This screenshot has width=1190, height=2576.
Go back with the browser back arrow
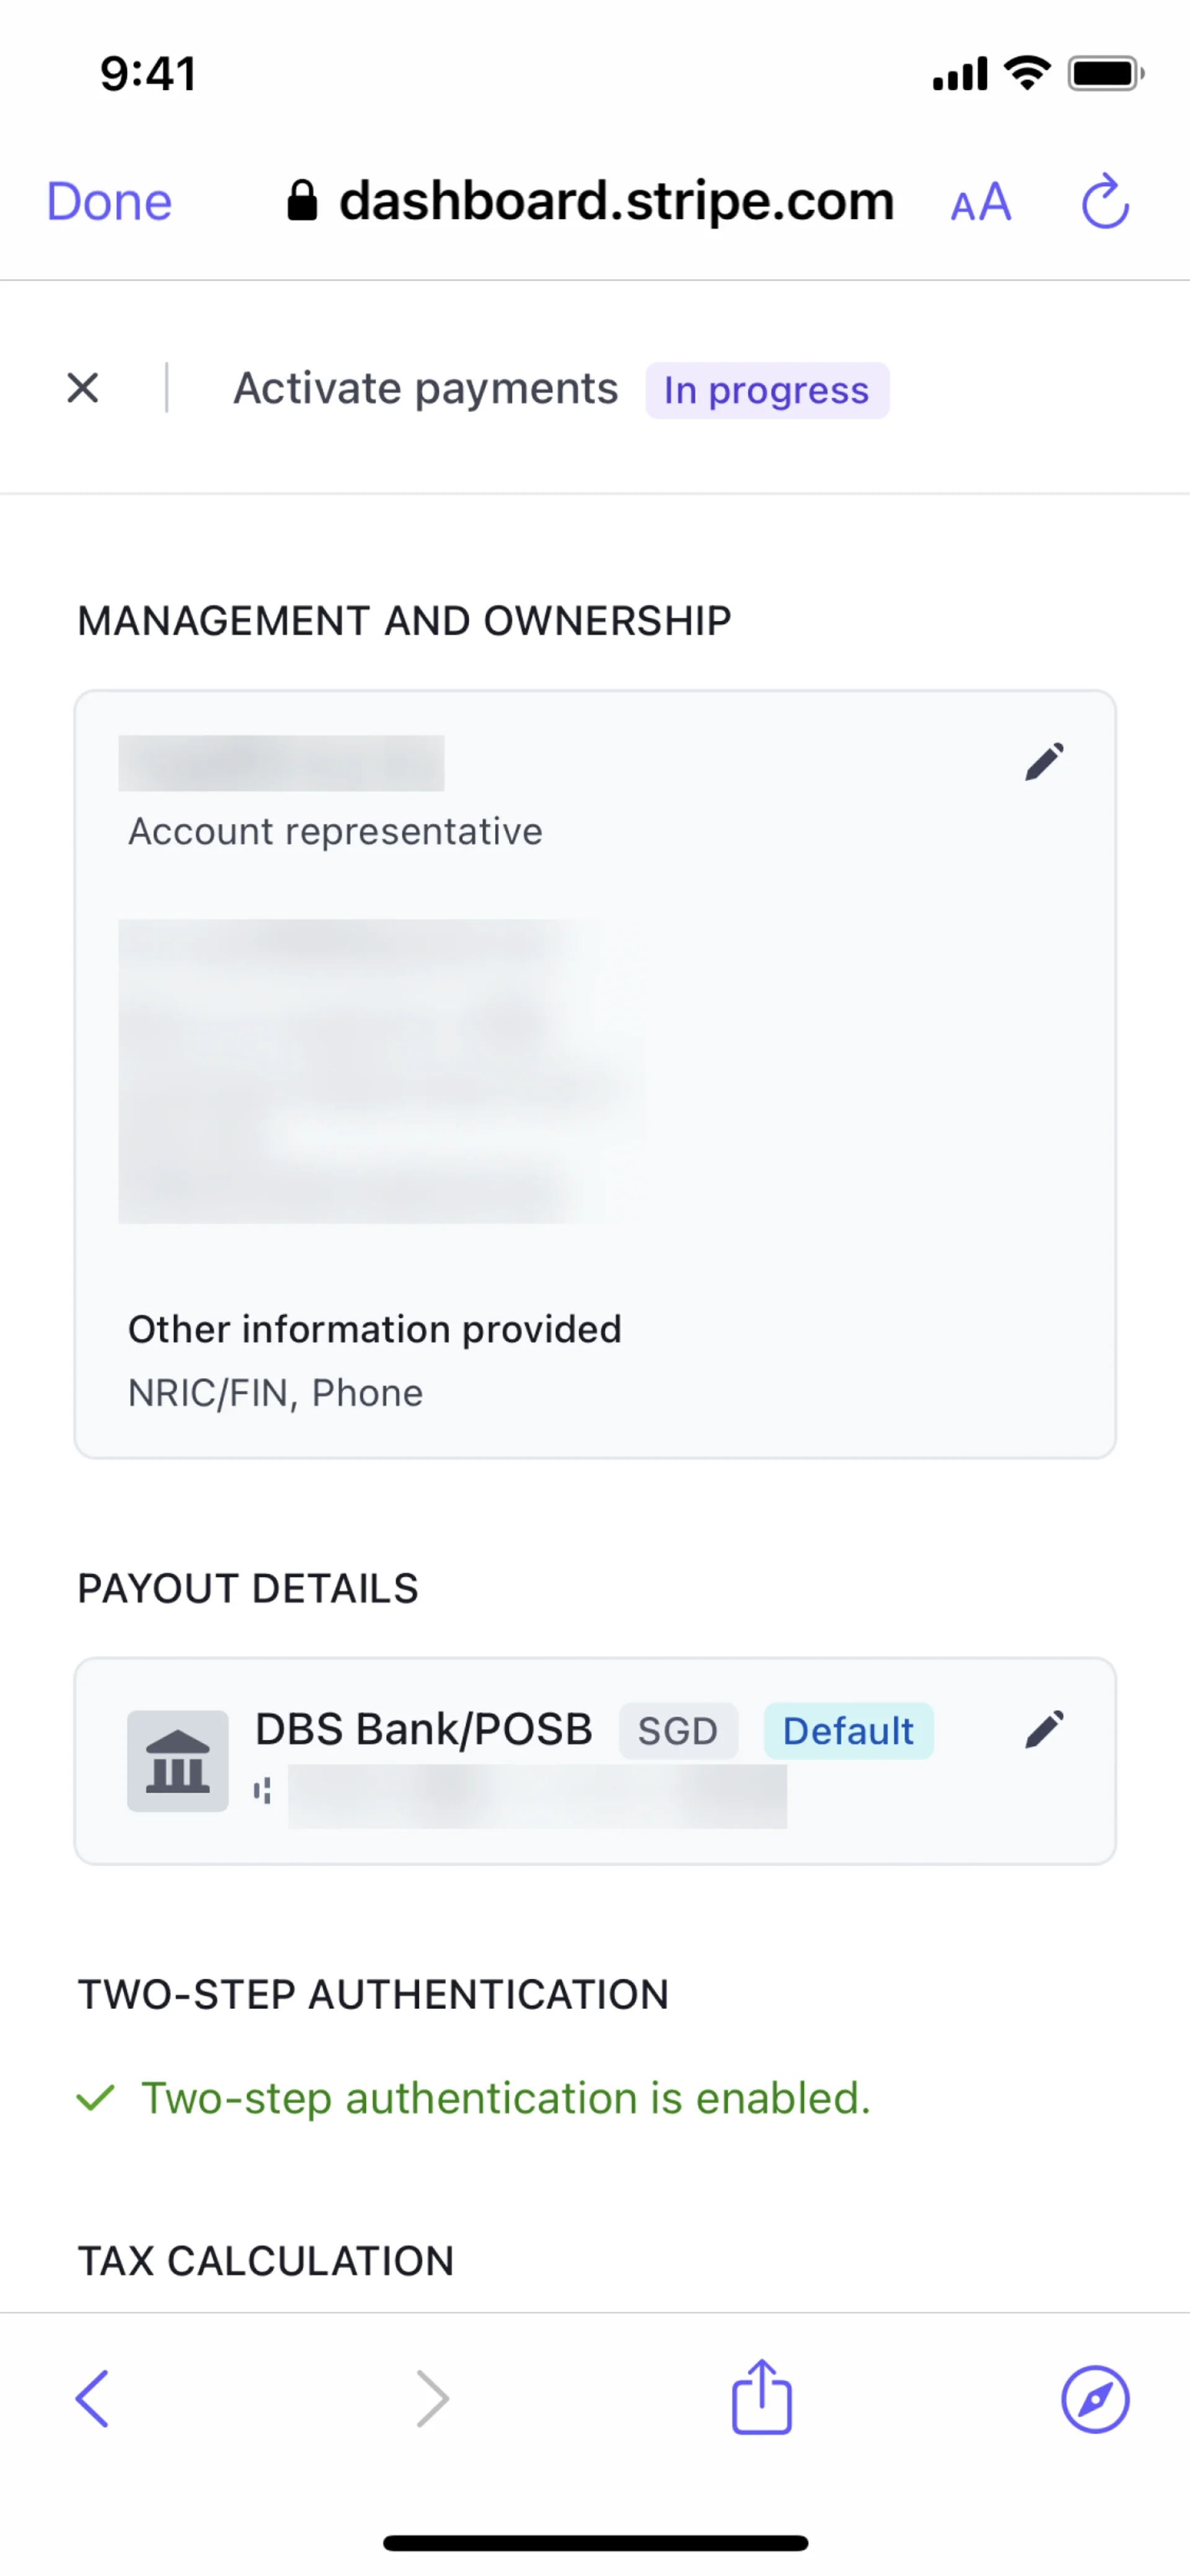92,2398
